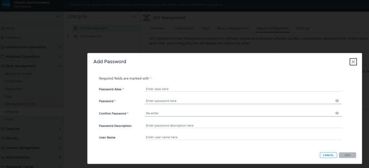Close the Add Password dialog
This screenshot has height=168, width=369.
click(x=353, y=62)
